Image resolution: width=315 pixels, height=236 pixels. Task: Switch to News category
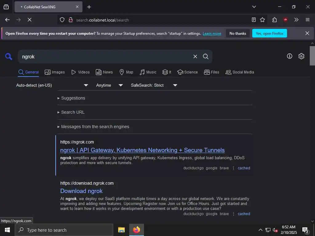[x=104, y=72]
